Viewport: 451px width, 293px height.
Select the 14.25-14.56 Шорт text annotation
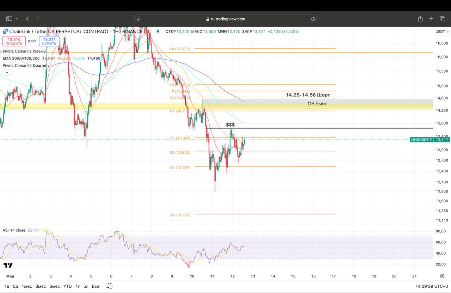(308, 95)
